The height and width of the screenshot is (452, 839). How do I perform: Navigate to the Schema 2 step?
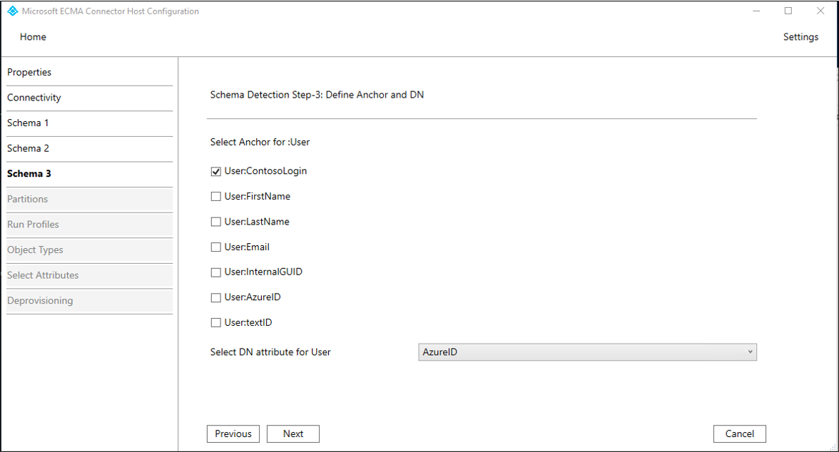click(x=28, y=149)
